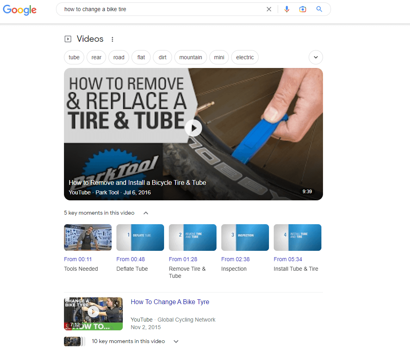Open Tools Needed key moment thumbnail
Image resolution: width=410 pixels, height=351 pixels.
[x=88, y=237]
